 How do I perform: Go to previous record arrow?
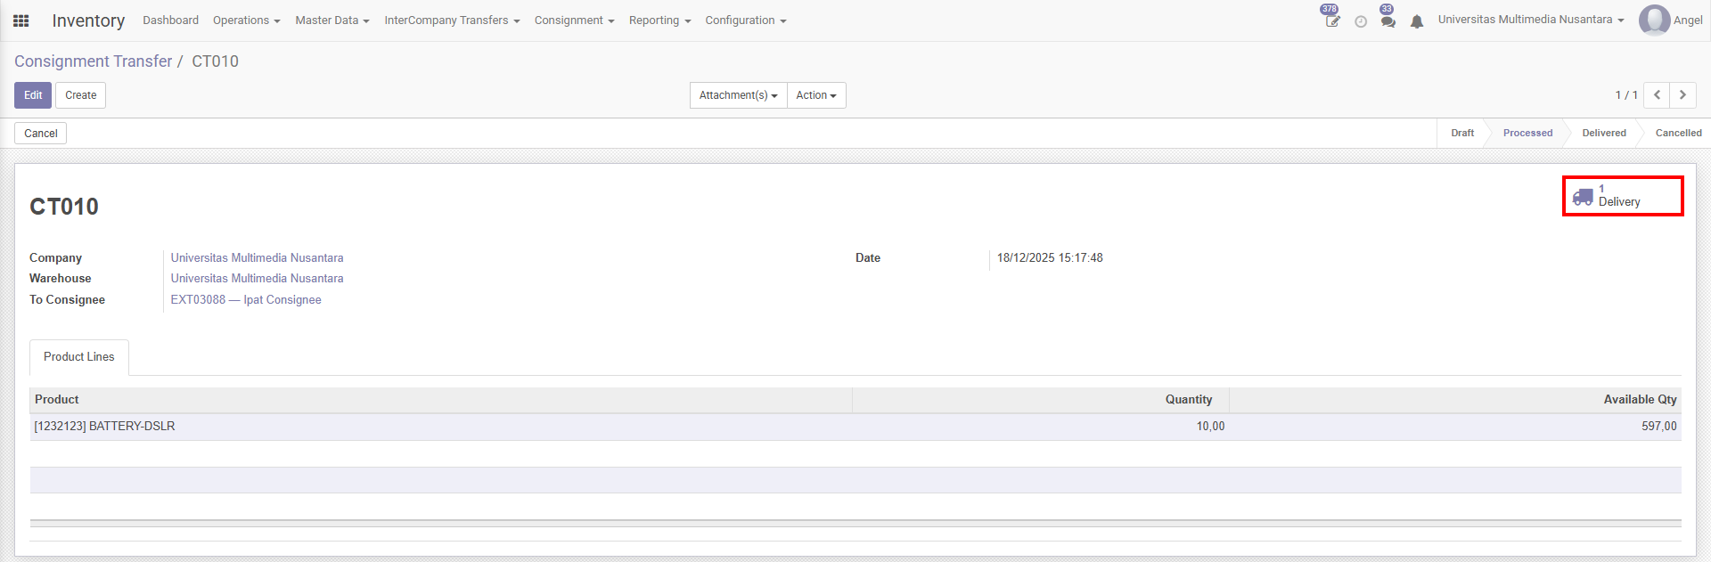(x=1657, y=95)
